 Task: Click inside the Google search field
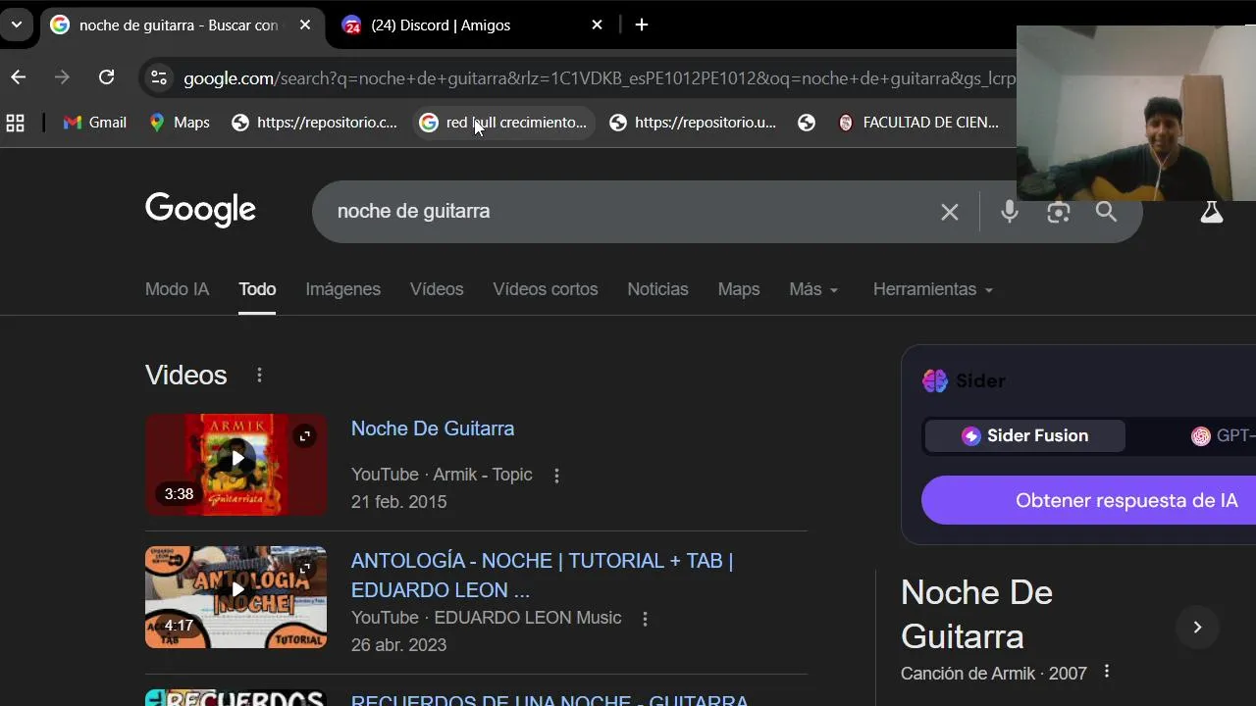[x=628, y=211]
